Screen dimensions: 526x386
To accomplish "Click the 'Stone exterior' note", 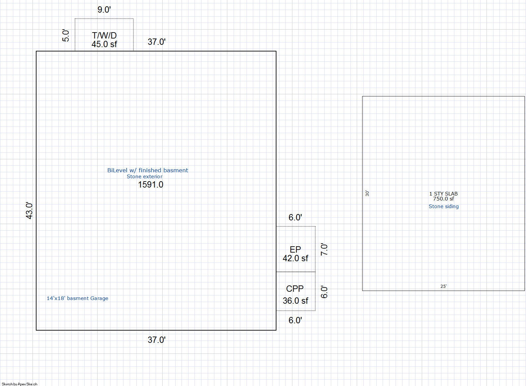I will tap(145, 177).
